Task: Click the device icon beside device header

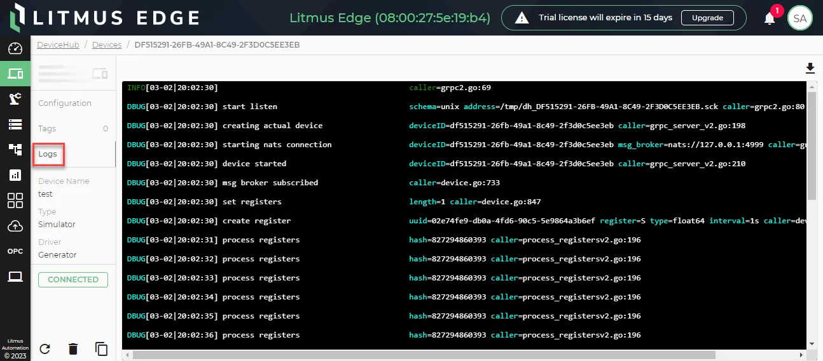Action: click(100, 74)
